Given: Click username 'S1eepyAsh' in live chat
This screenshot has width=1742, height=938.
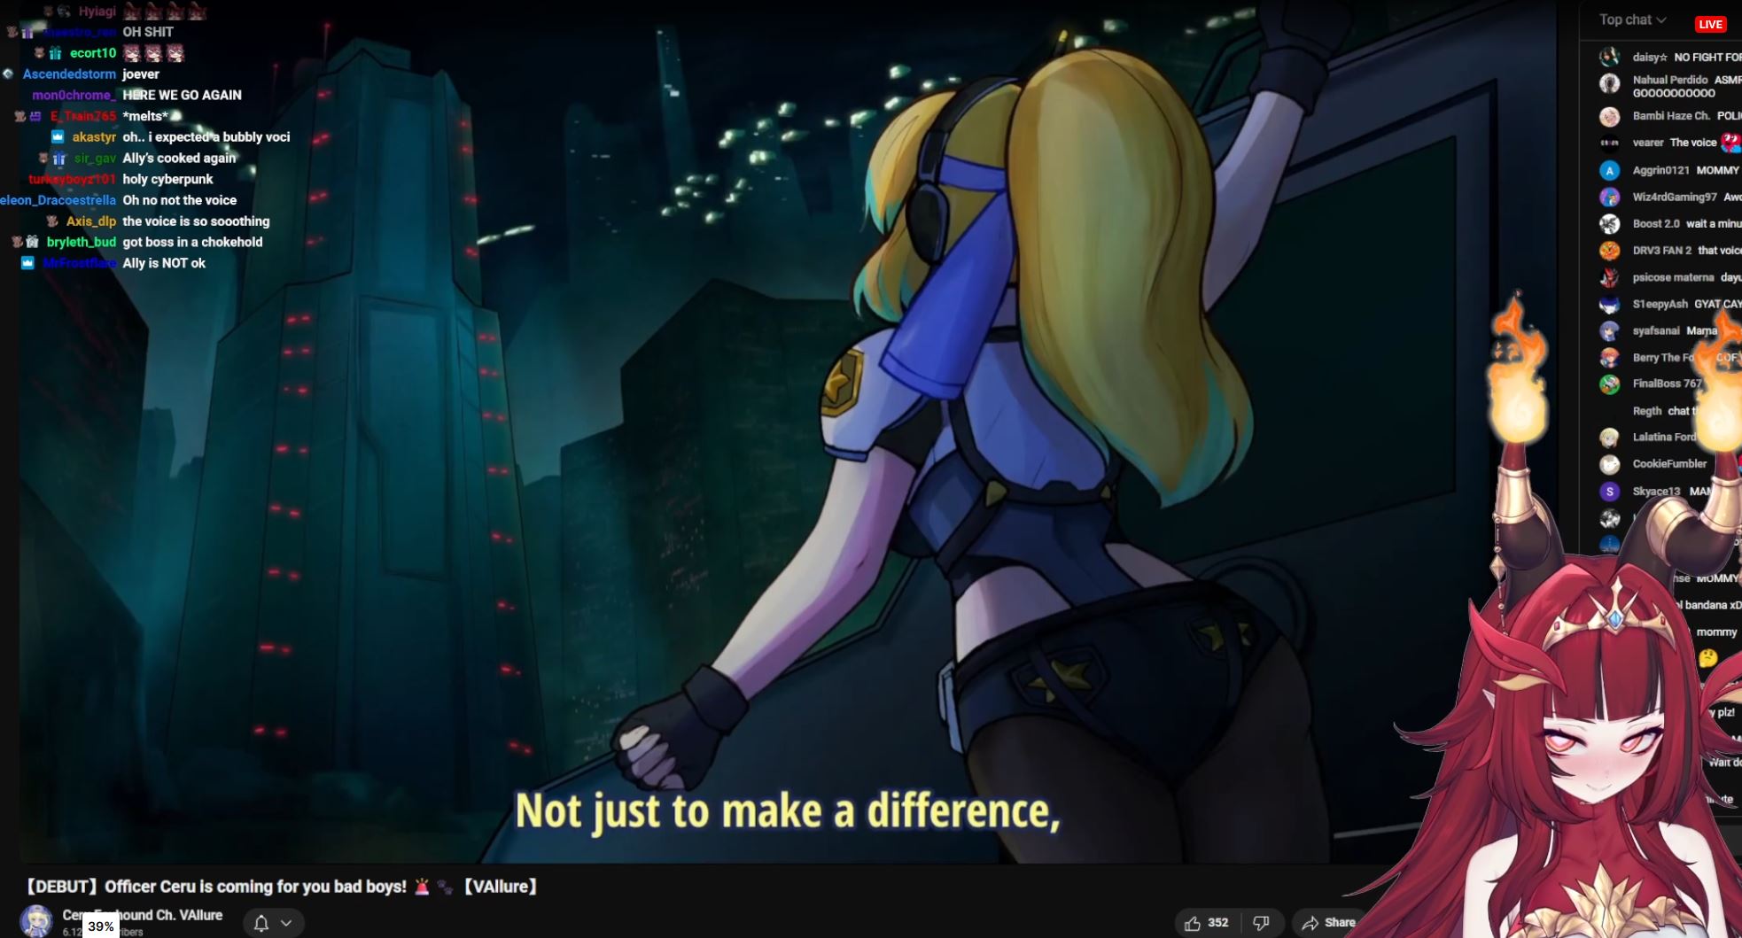Looking at the screenshot, I should (1660, 304).
